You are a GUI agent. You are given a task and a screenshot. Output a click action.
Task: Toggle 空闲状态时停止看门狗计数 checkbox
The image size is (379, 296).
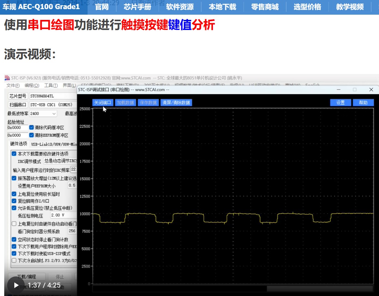click(14, 240)
